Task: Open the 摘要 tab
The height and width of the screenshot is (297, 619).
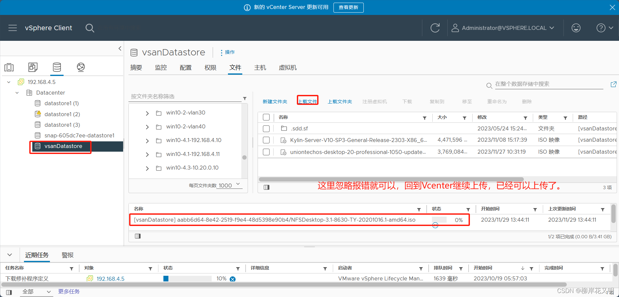Action: 136,67
